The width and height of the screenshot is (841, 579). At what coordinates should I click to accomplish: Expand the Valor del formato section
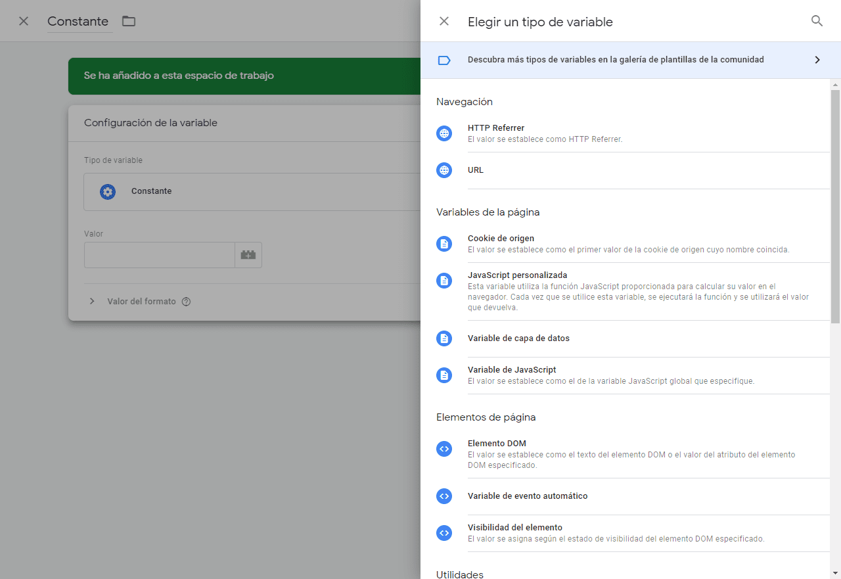(x=92, y=301)
